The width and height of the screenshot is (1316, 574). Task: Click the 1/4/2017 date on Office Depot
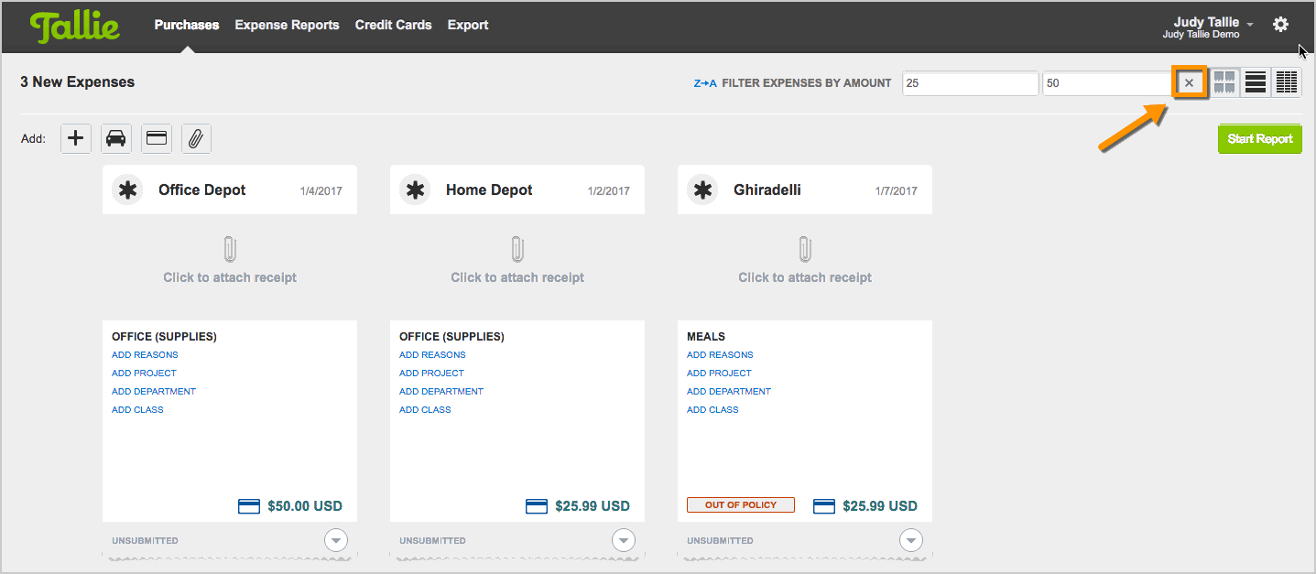[x=321, y=191]
